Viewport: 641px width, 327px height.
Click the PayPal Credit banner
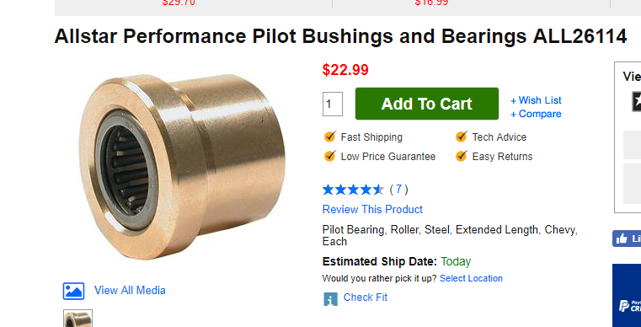[627, 296]
